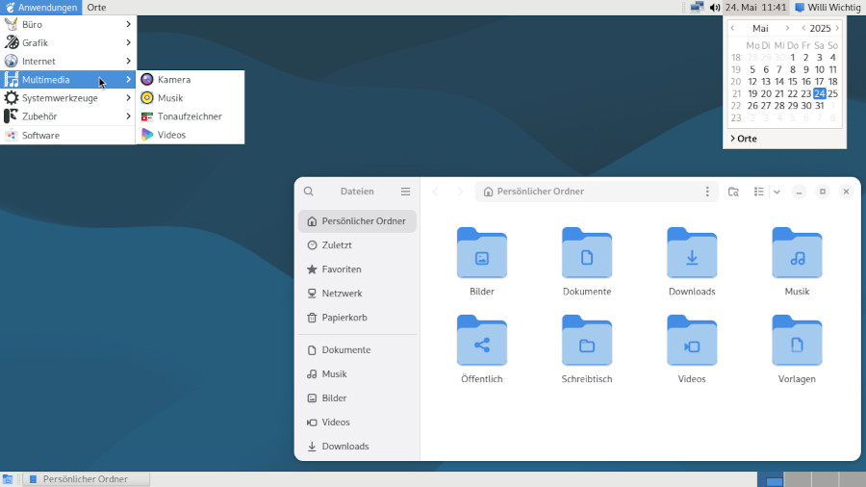Expand the Zubehör submenu

pyautogui.click(x=67, y=116)
